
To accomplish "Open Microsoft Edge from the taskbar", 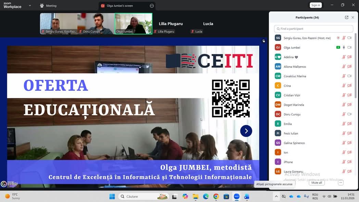I will click(x=206, y=197).
